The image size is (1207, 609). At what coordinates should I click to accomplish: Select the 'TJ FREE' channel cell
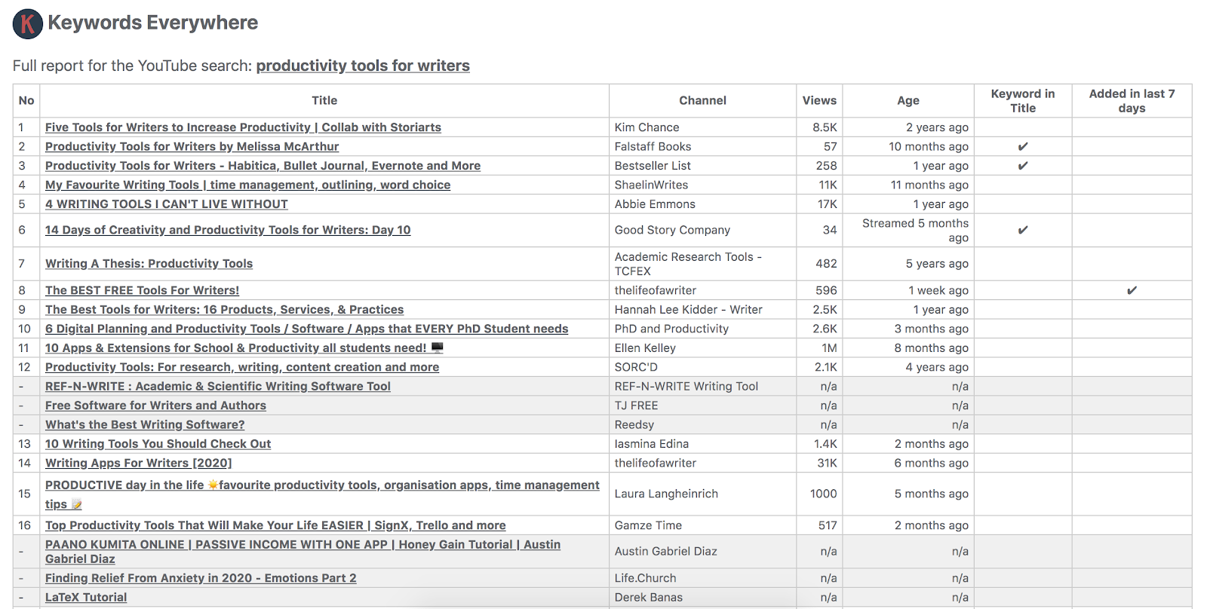tap(702, 405)
